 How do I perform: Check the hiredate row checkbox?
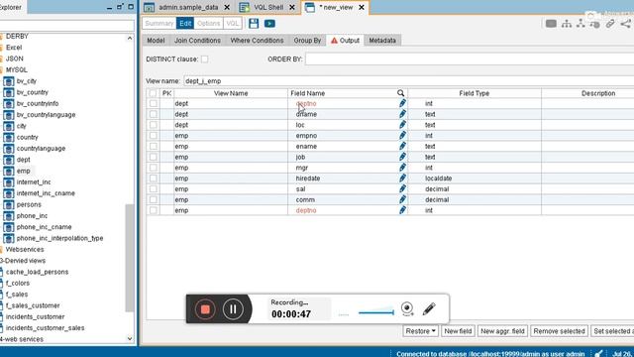pos(154,178)
